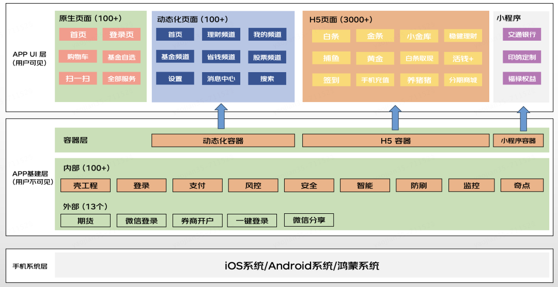Select the 养猪猪 box

[419, 80]
